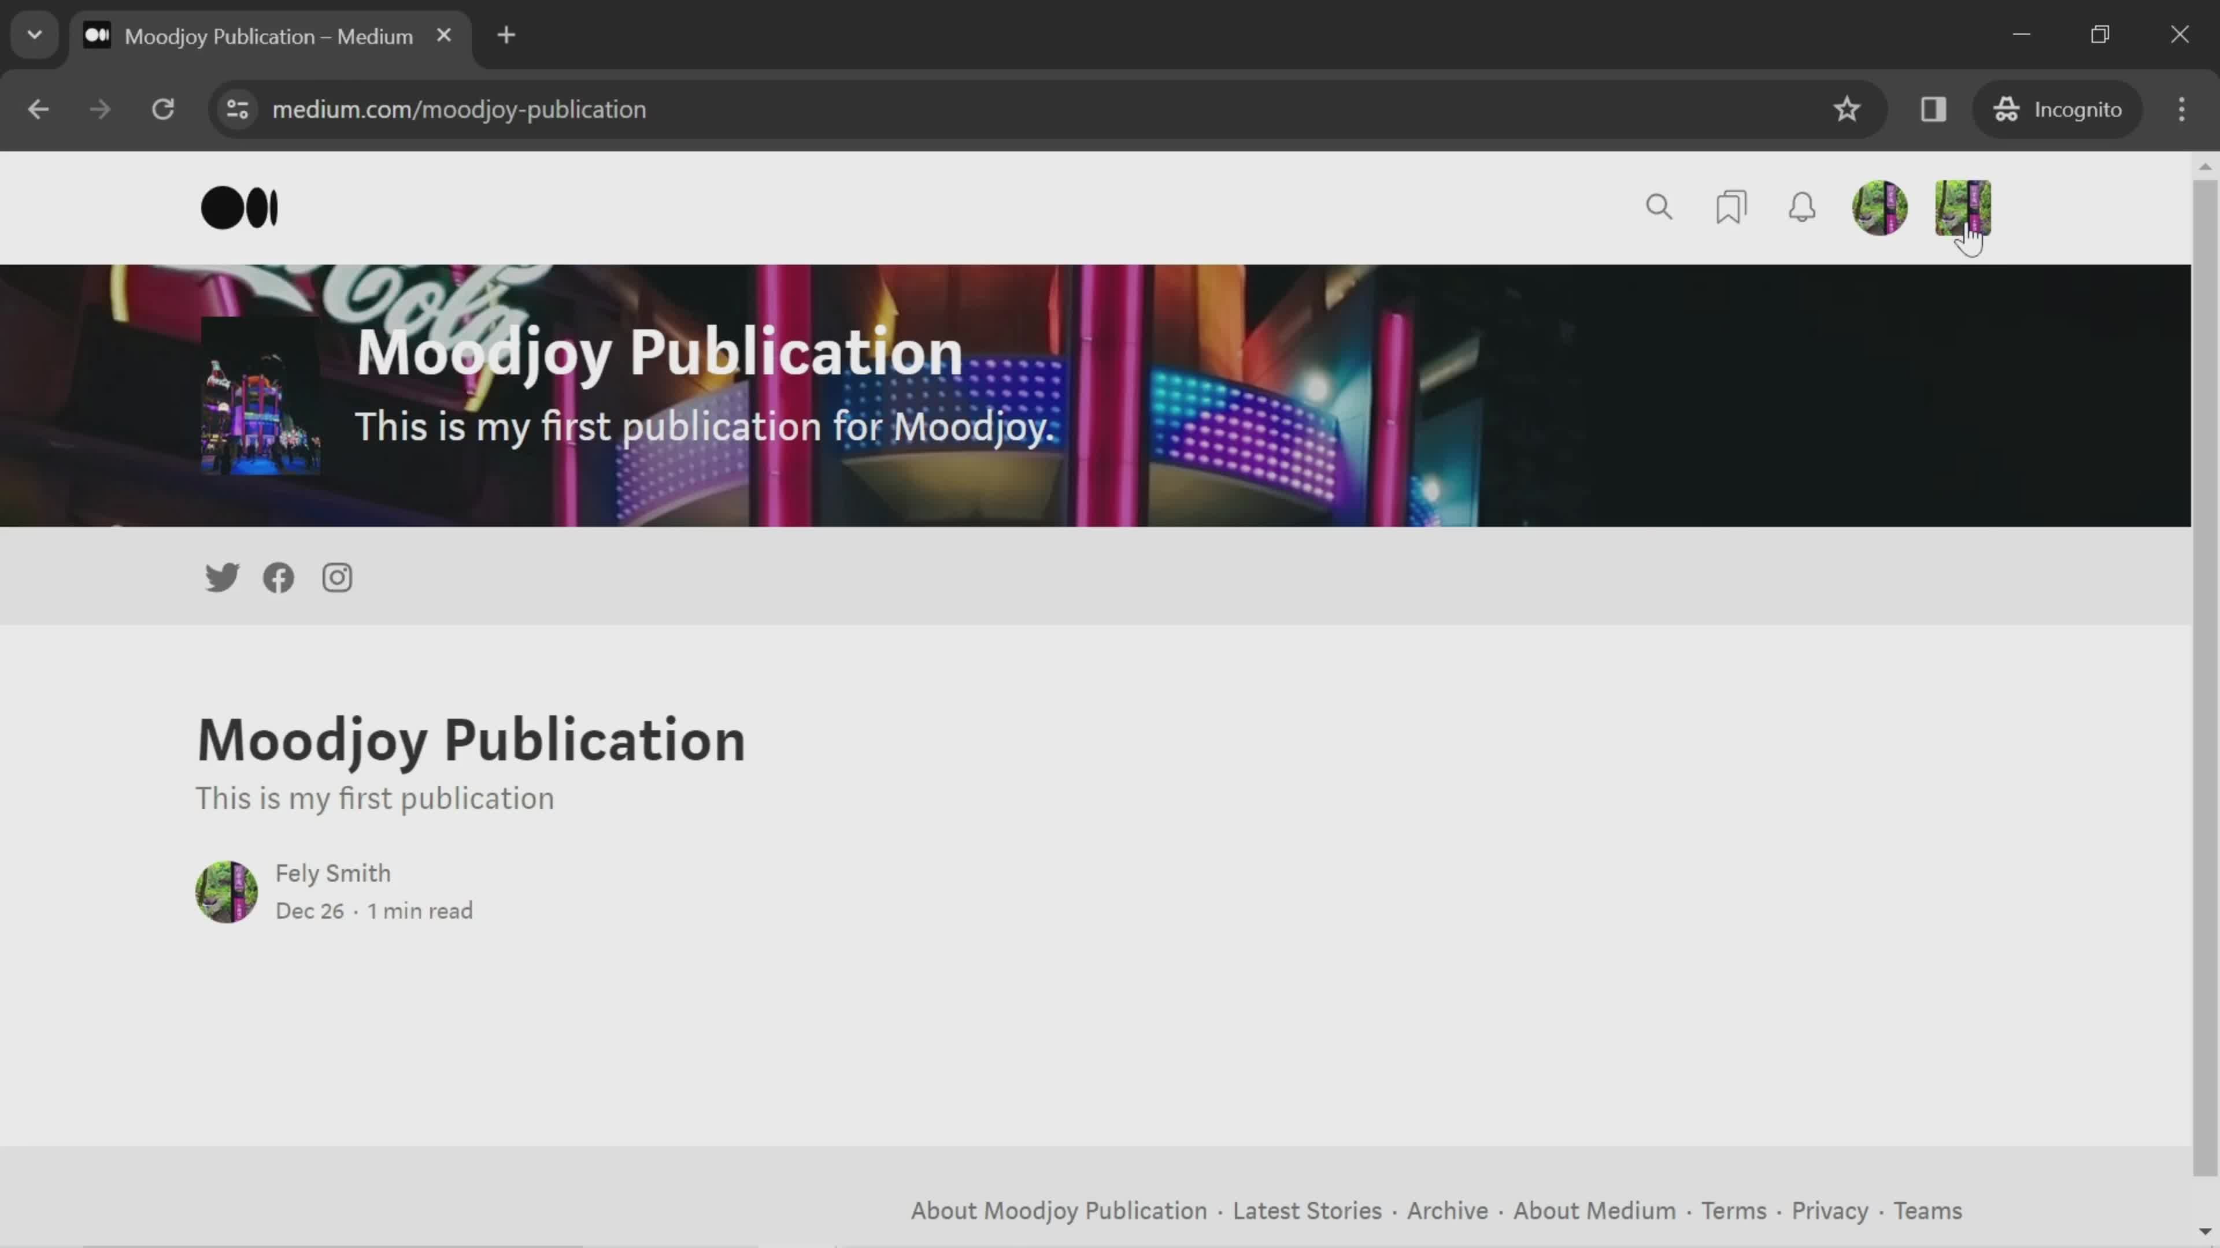Click the Medium search icon
2220x1248 pixels.
click(1659, 207)
